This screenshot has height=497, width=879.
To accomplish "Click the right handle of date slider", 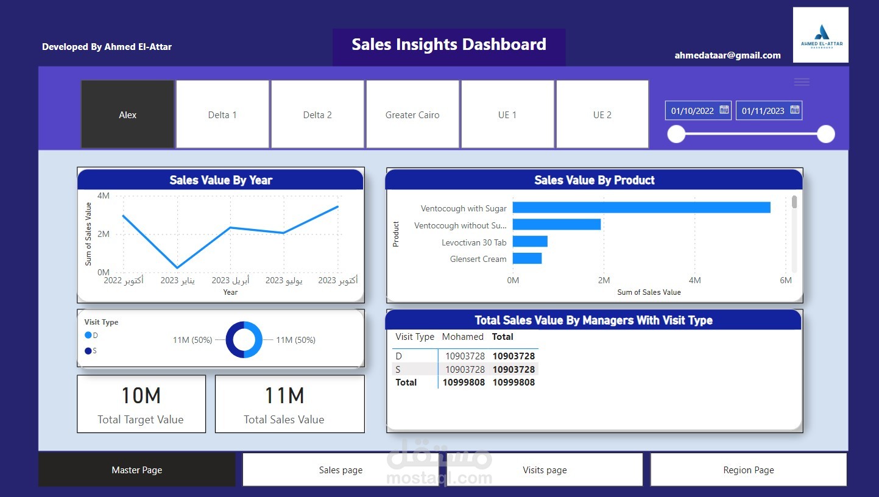I will click(825, 134).
